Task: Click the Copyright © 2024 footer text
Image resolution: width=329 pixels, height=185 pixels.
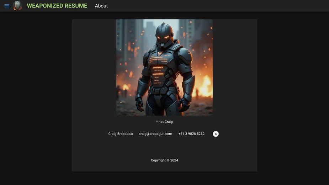Action: tap(164, 160)
